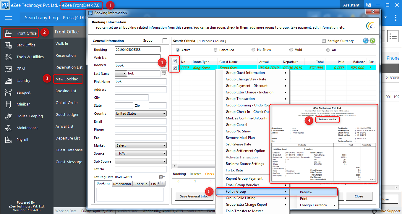Open New Booking in Front Office menu
This screenshot has width=402, height=214.
click(67, 79)
